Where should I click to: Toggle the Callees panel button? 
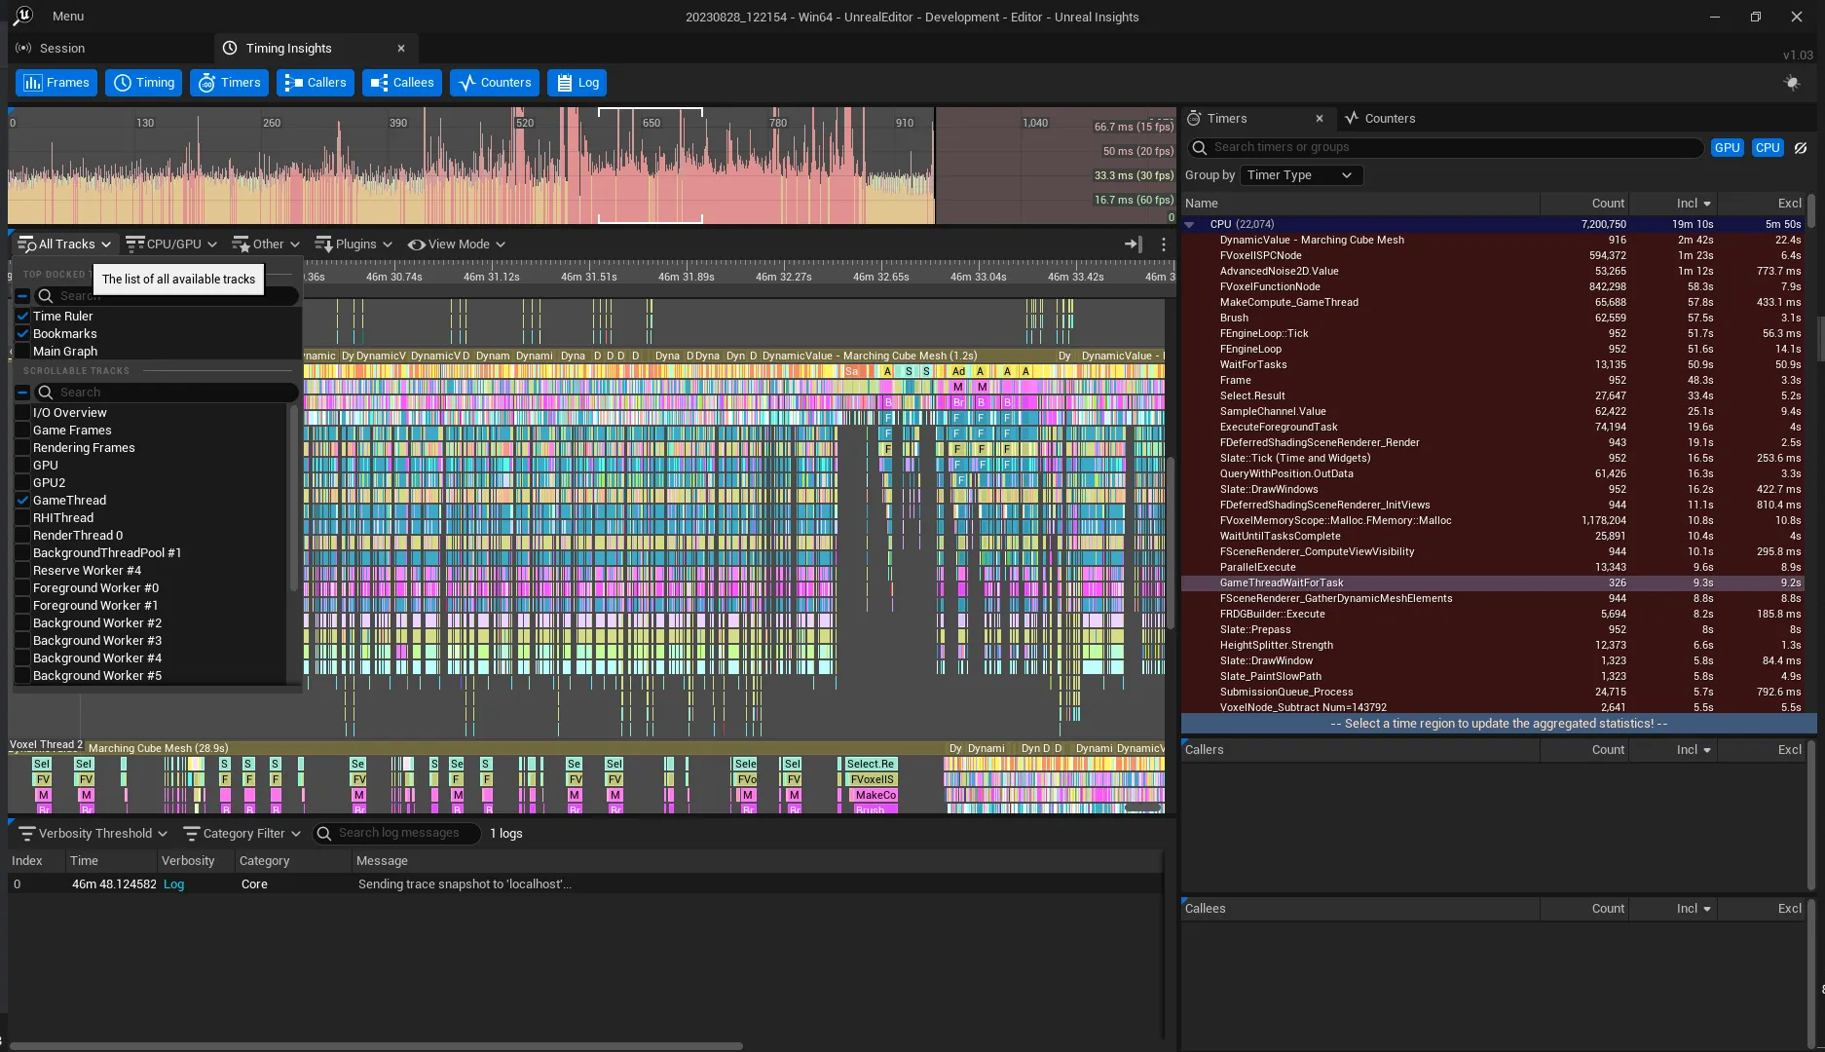401,83
